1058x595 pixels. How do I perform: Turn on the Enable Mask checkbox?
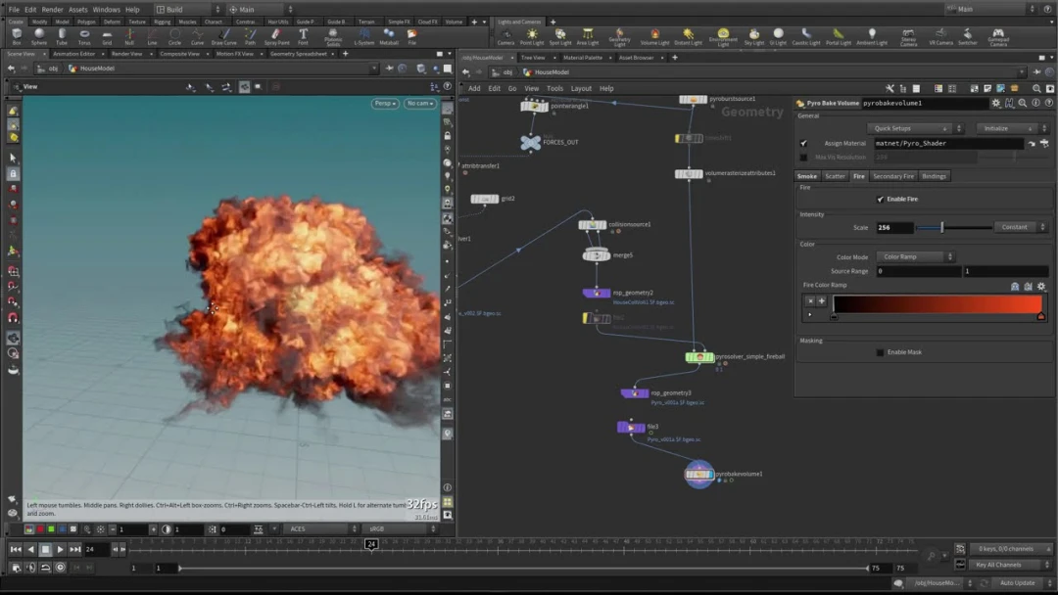pyautogui.click(x=880, y=352)
